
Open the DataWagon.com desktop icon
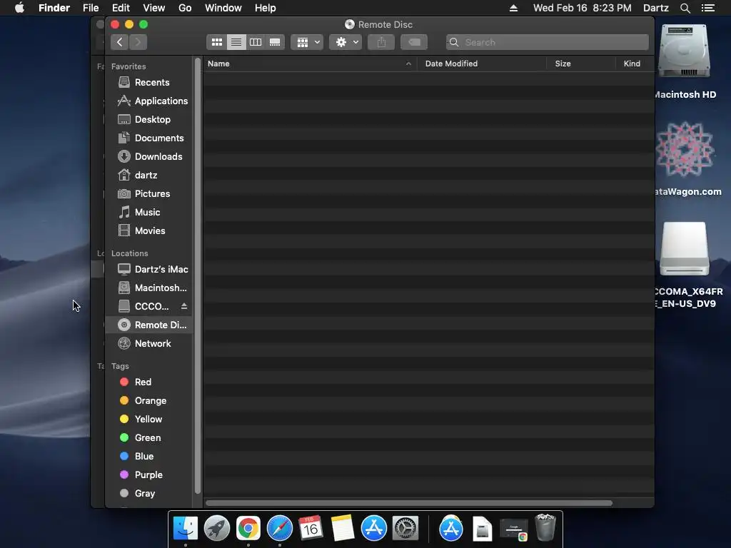click(x=684, y=149)
